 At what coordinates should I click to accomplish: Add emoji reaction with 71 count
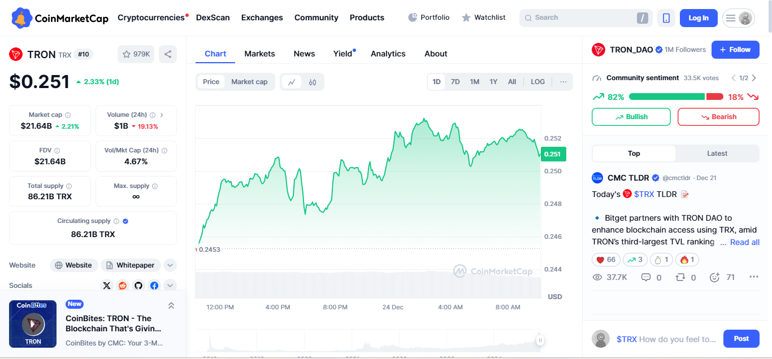click(715, 277)
